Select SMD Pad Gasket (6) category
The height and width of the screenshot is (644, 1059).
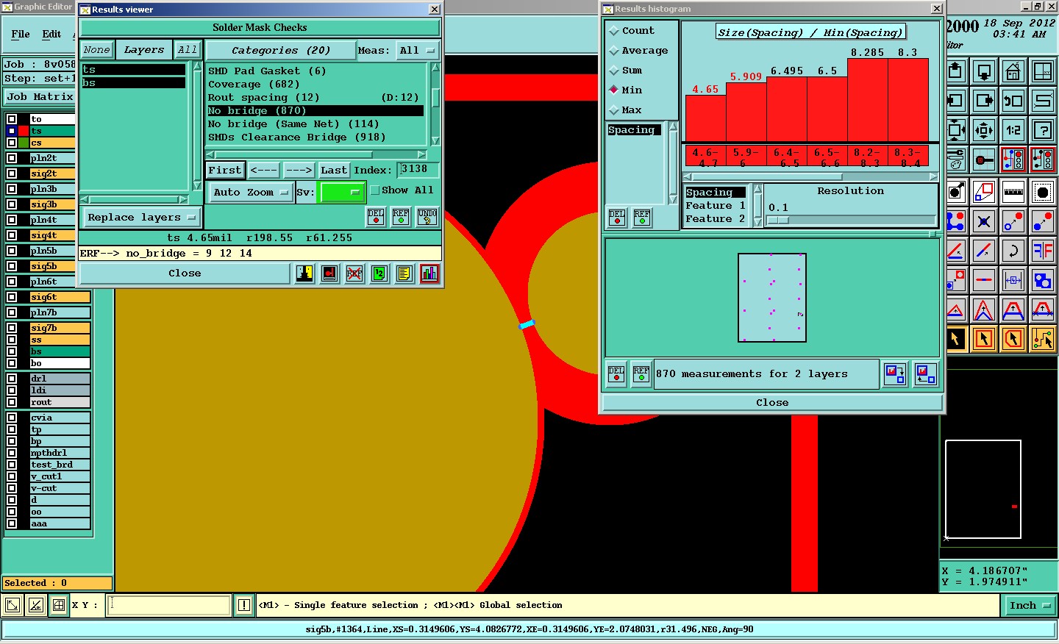[267, 71]
